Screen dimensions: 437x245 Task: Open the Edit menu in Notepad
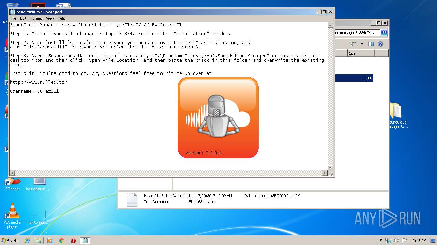point(23,18)
